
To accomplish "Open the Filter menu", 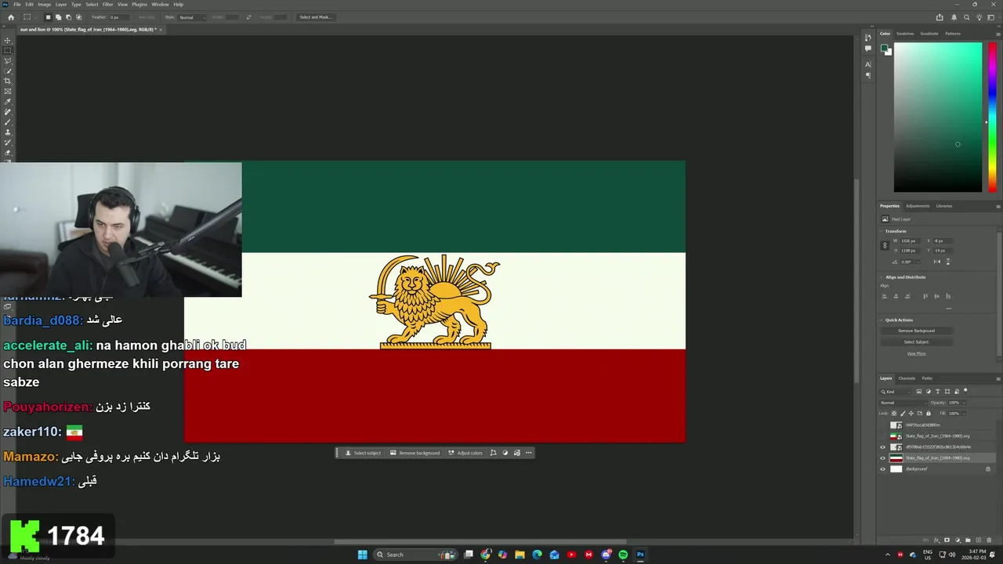I will click(108, 4).
